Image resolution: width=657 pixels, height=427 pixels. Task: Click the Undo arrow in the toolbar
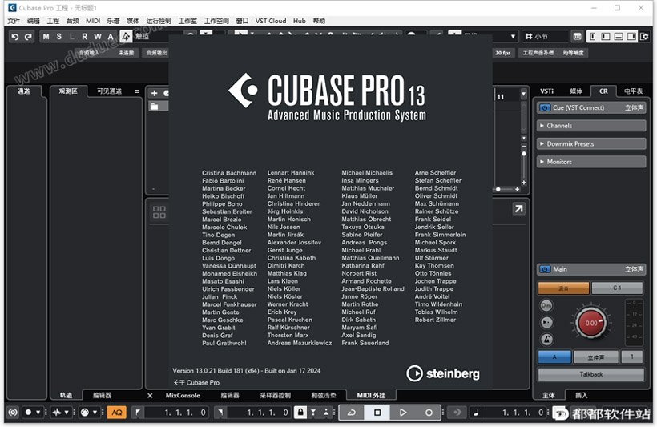15,37
